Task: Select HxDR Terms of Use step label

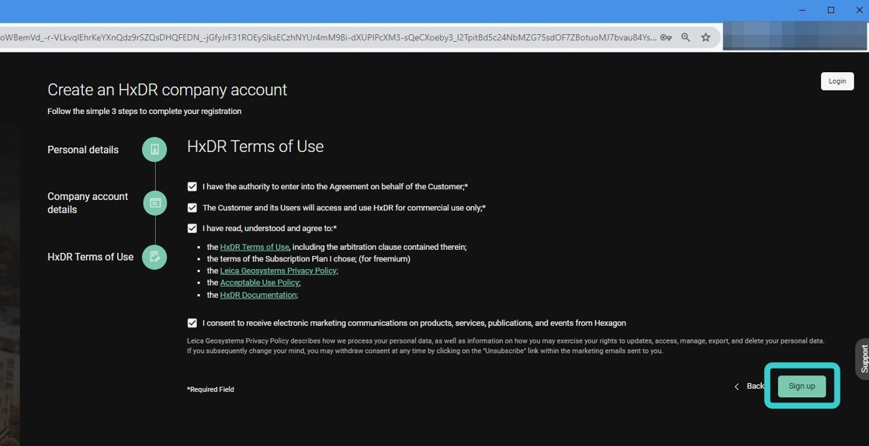Action: 90,257
